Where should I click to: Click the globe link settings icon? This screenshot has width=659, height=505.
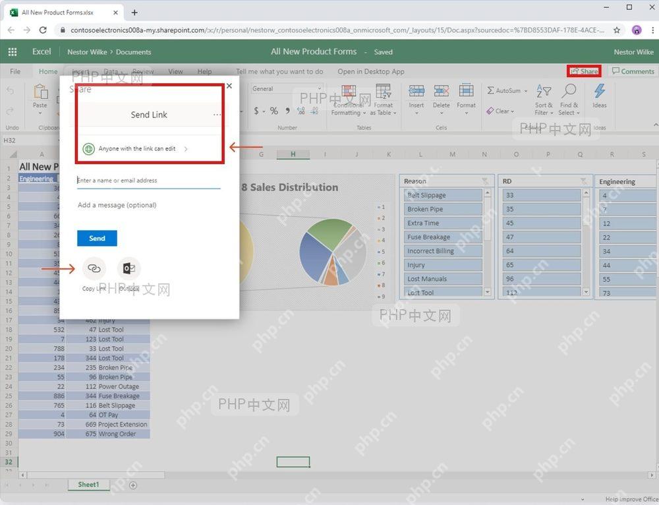tap(88, 149)
